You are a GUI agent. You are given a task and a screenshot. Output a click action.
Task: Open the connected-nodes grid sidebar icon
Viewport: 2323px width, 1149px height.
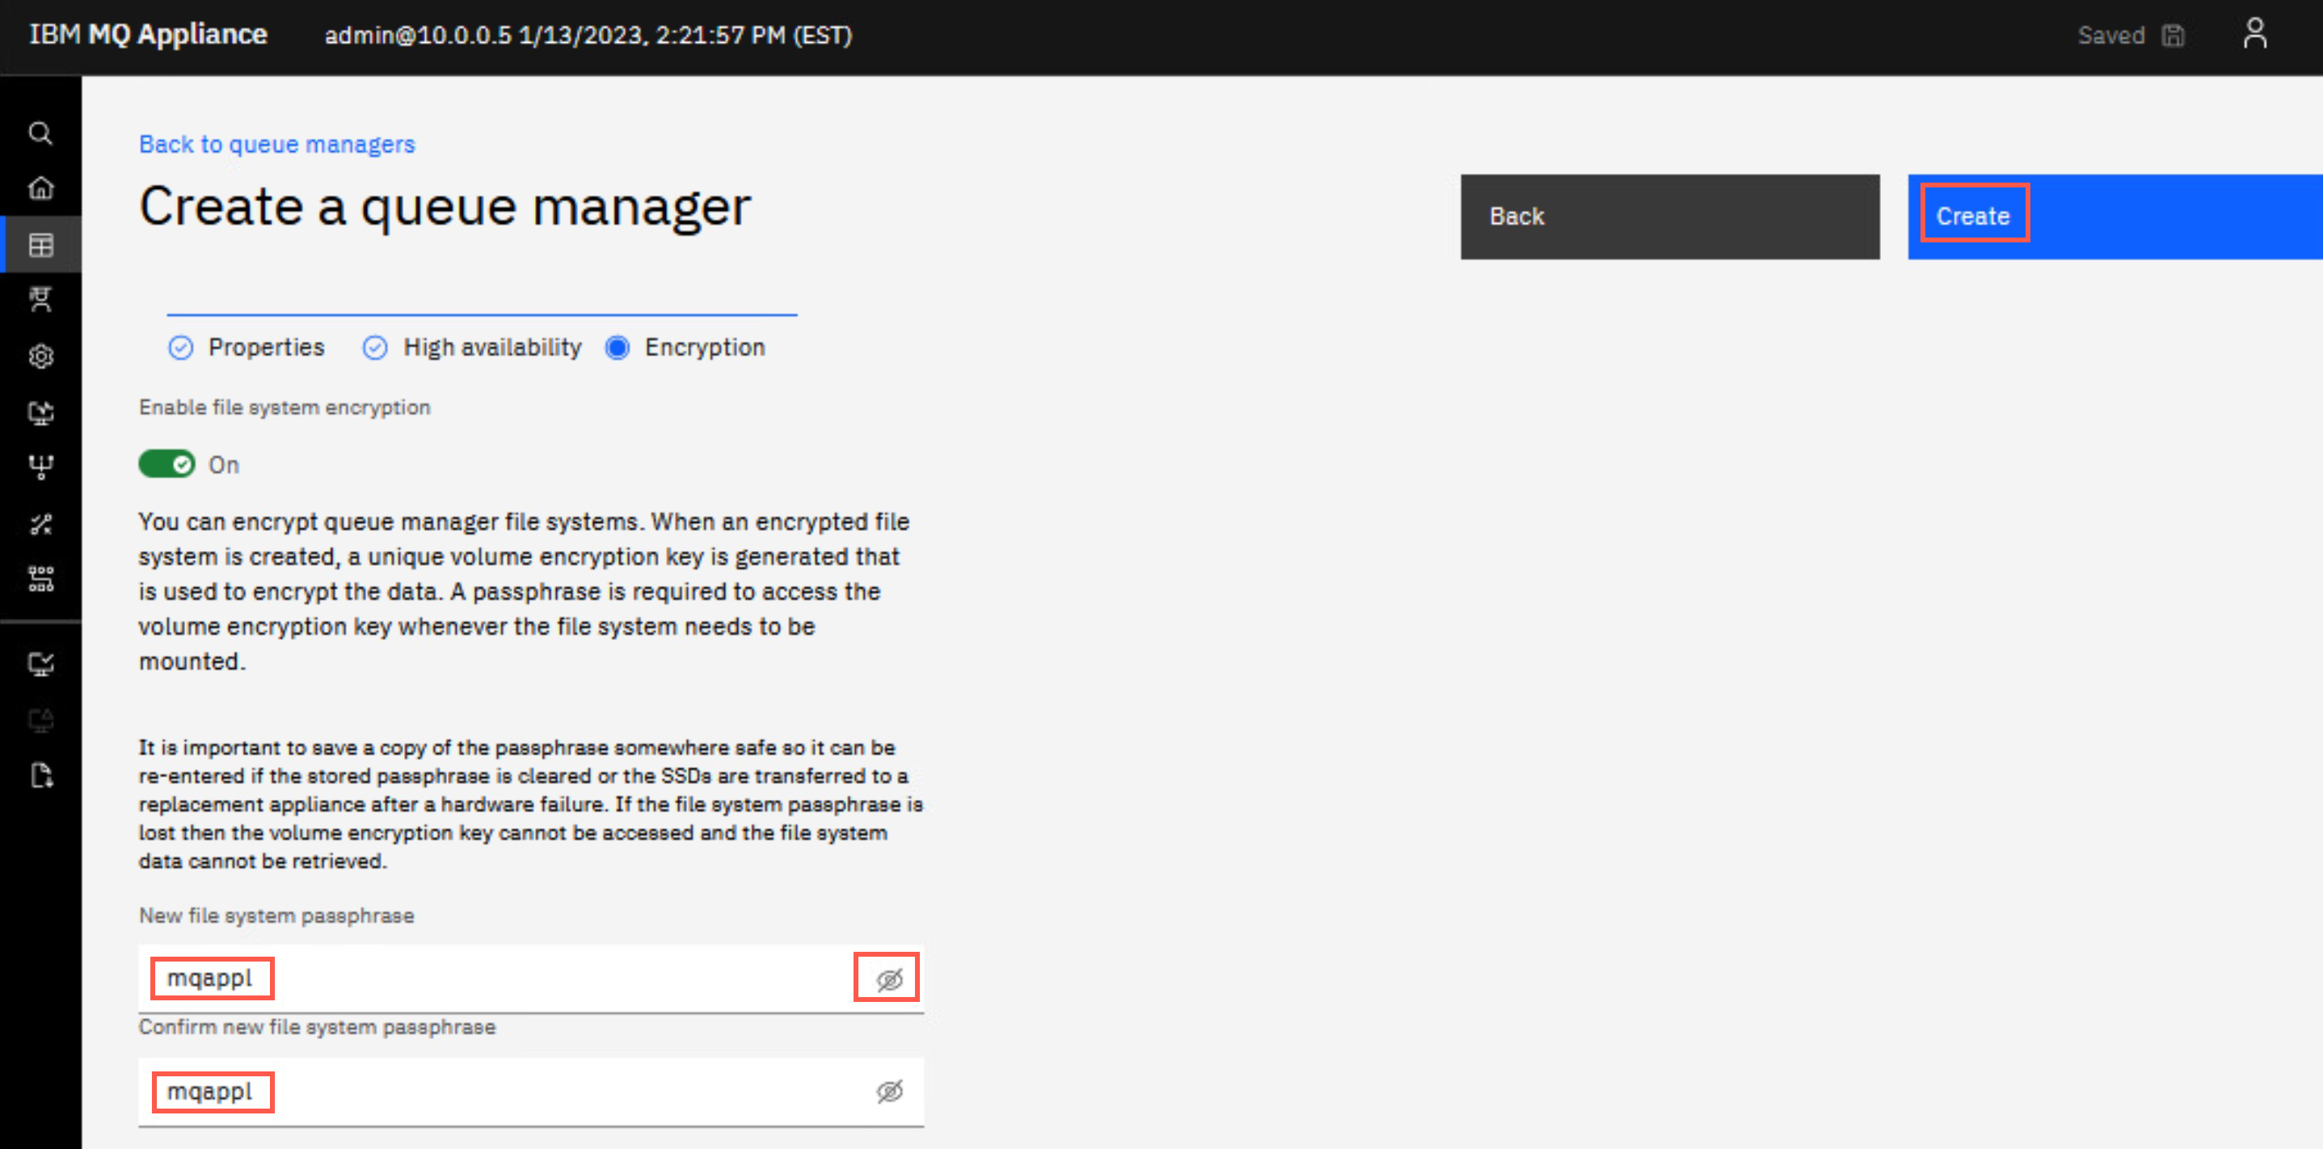[x=40, y=579]
